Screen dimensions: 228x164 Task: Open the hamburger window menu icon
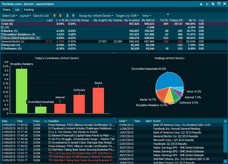tap(207, 4)
